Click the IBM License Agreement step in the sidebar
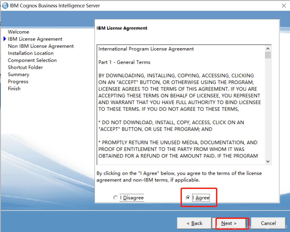The height and width of the screenshot is (232, 290). 35,39
